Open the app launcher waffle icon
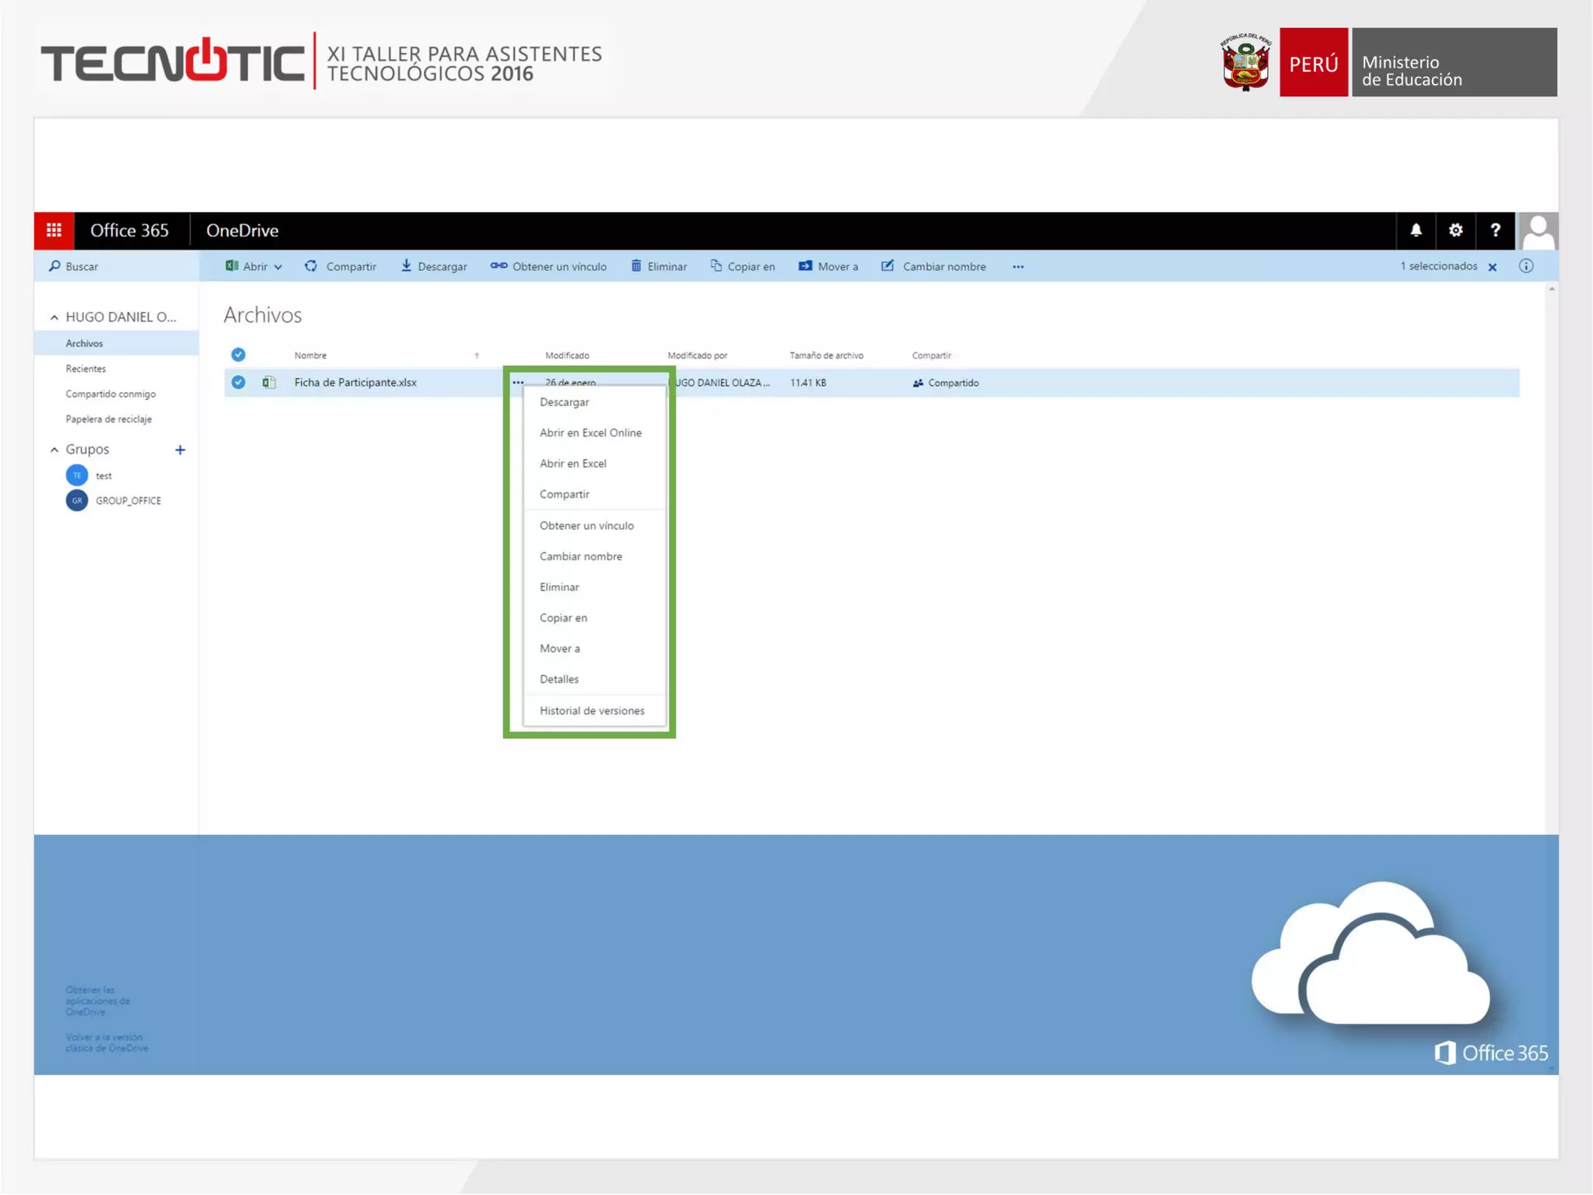Viewport: 1593px width, 1195px height. [x=54, y=230]
